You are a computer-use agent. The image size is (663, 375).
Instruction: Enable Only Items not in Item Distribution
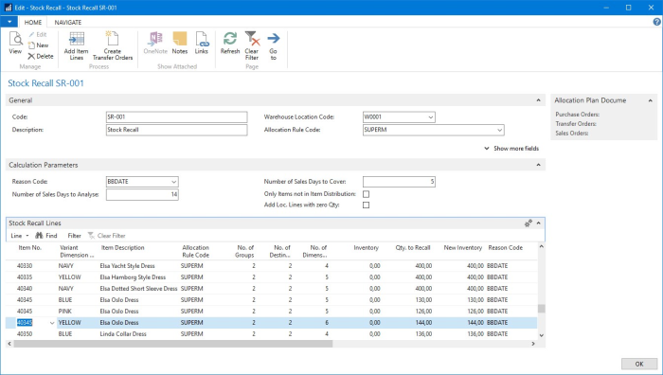[x=367, y=194]
